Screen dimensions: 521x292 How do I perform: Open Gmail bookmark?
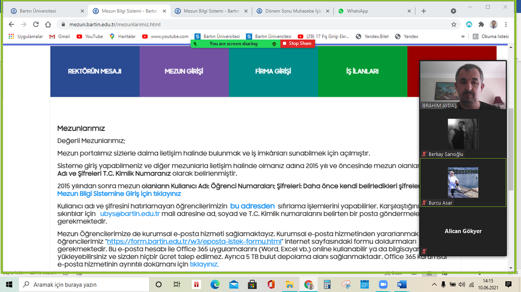(x=60, y=37)
